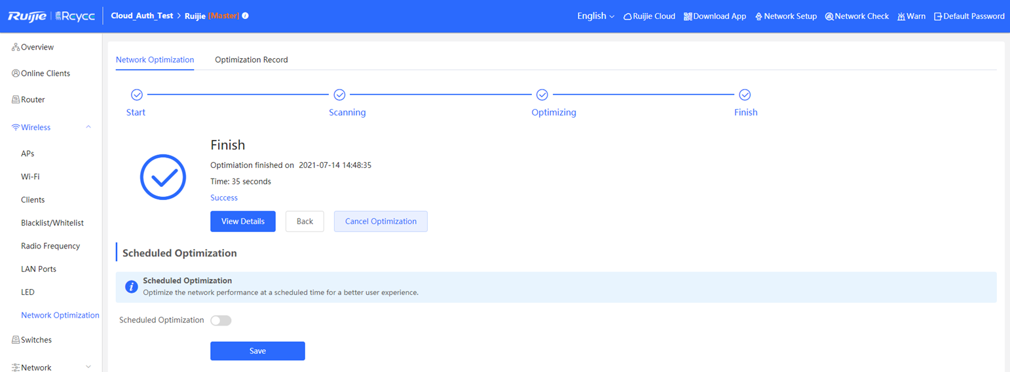Viewport: 1010px width, 372px height.
Task: Expand the Network menu chevron
Action: coord(88,367)
